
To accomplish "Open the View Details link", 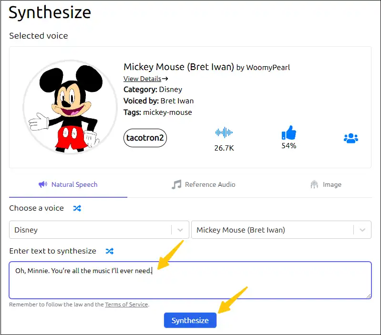I will [x=143, y=79].
